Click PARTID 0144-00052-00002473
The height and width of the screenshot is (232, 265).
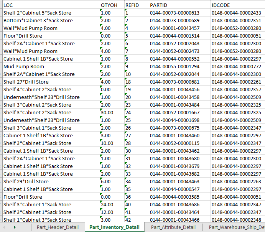point(179,51)
